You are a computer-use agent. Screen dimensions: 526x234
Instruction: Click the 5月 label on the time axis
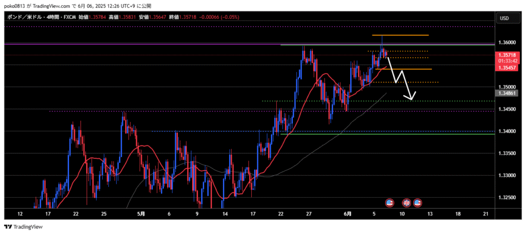pos(141,214)
